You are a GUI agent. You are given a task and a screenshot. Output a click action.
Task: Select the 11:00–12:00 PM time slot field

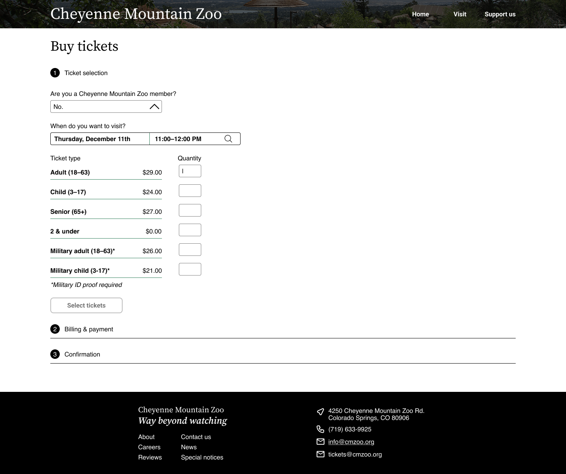pyautogui.click(x=195, y=139)
